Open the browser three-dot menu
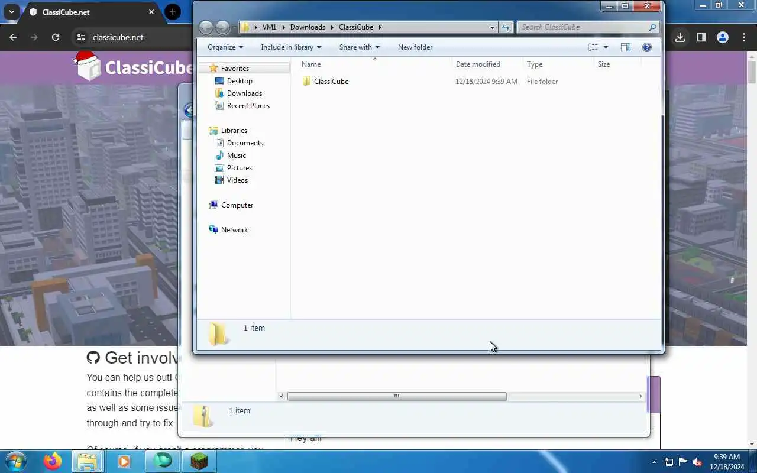 coord(744,37)
